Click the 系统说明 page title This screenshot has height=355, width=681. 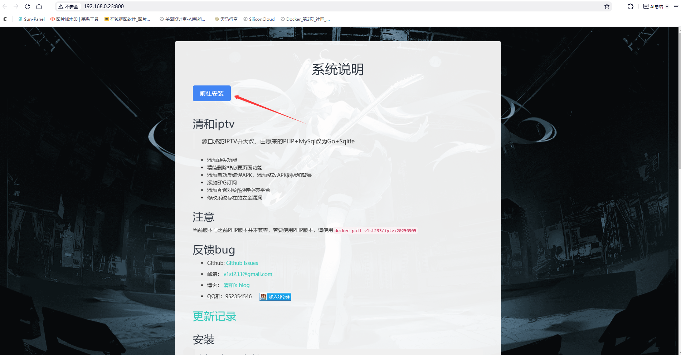(338, 69)
